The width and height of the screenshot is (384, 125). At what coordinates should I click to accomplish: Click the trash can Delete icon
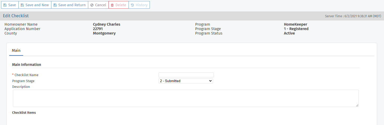112,5
